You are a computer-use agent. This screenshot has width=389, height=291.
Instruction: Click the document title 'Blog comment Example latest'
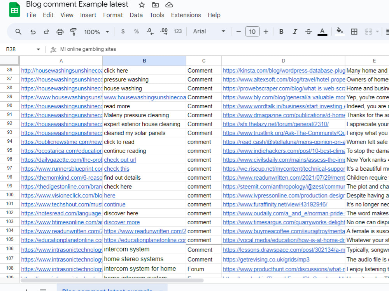(x=77, y=4)
